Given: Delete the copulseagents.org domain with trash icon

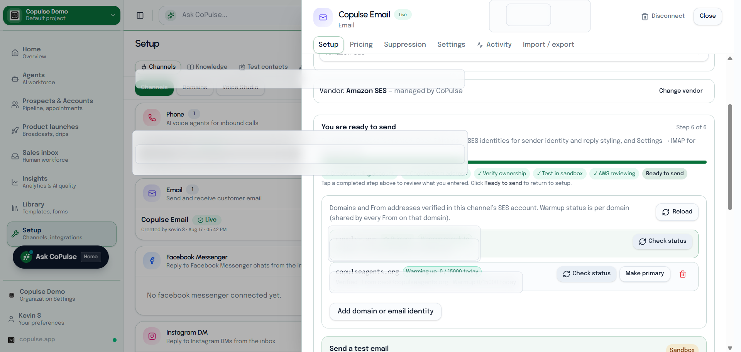Looking at the screenshot, I should (x=683, y=274).
